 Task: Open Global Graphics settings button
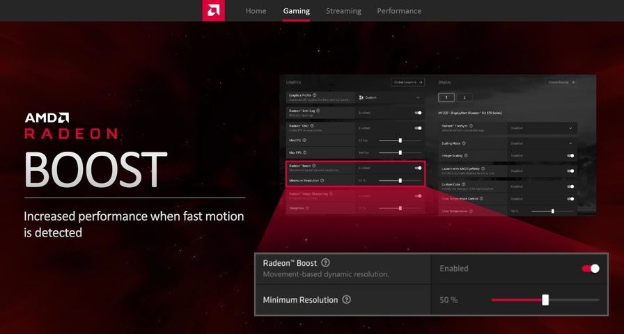tap(408, 82)
